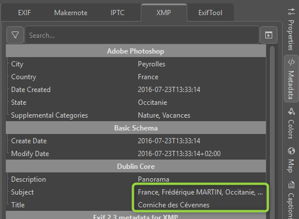This screenshot has height=219, width=299.
Task: Click the Map globe icon
Action: [x=291, y=151]
